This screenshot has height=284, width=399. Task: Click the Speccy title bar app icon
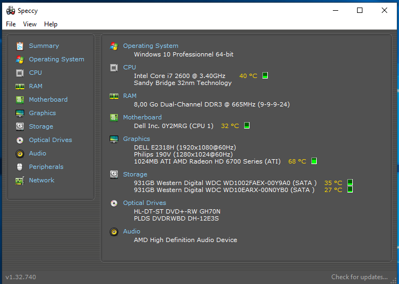tap(10, 10)
